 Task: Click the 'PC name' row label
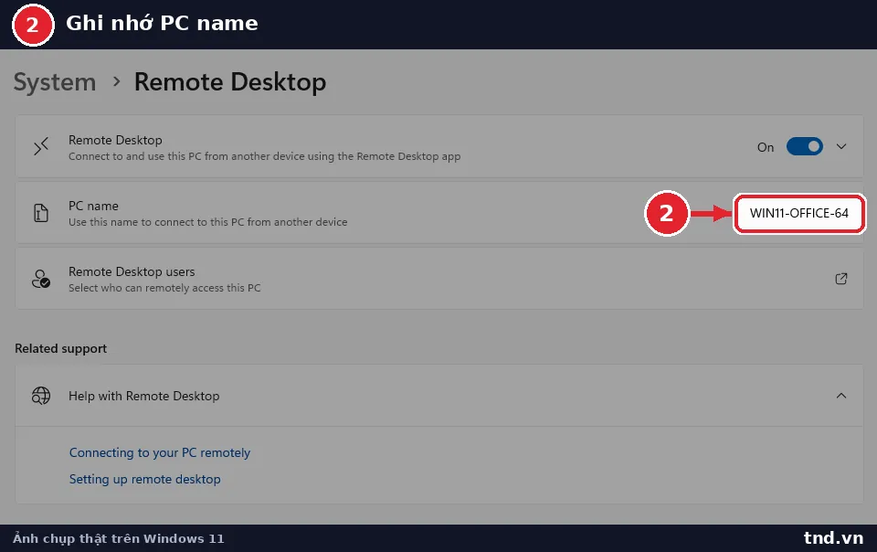pos(93,206)
